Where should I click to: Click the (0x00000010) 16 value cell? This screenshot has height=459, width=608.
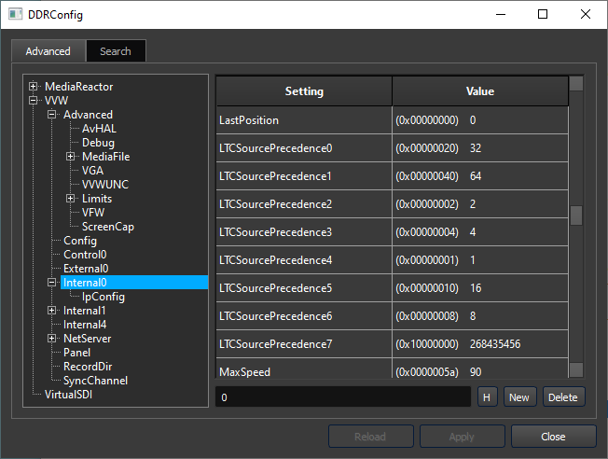pyautogui.click(x=480, y=288)
